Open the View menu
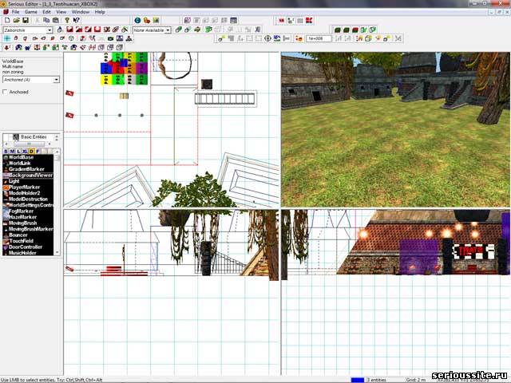Image resolution: width=511 pixels, height=383 pixels. (x=61, y=12)
